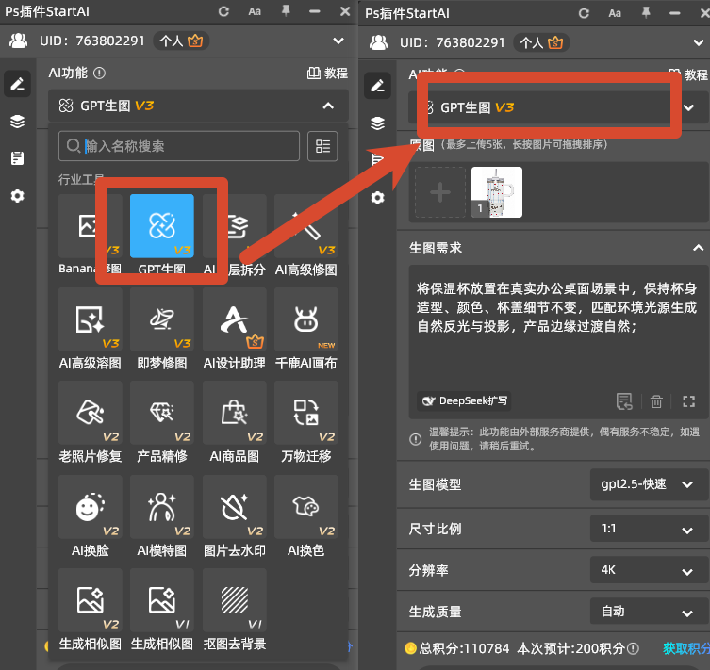This screenshot has height=670, width=710.
Task: Expand the account dropdown in left panel
Action: 338,41
